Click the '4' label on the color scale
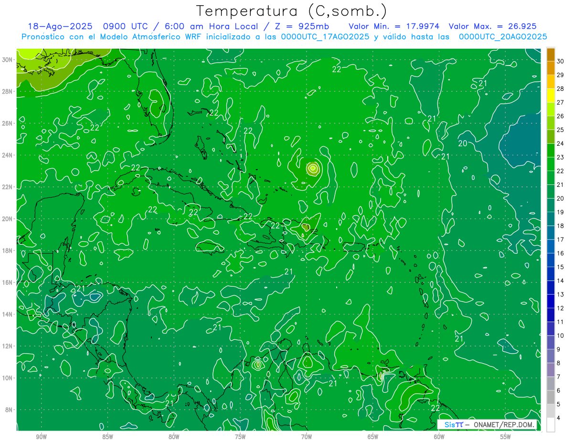Viewport: 573px width, 443px height. [x=559, y=418]
